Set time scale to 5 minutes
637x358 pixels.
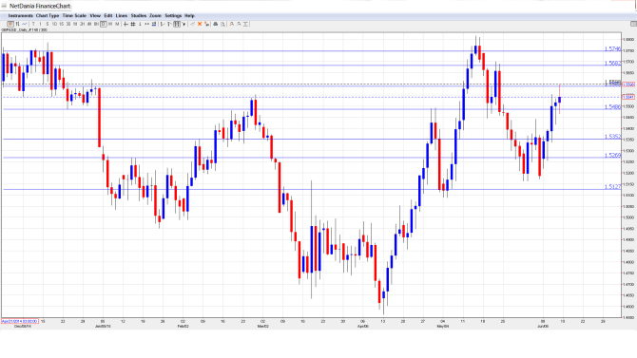click(x=48, y=24)
